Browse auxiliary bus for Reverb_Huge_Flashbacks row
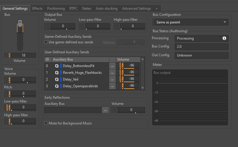238x147 pixels. (112, 73)
